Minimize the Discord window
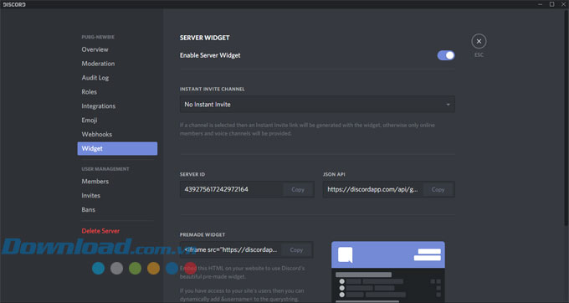The width and height of the screenshot is (569, 303). (x=540, y=4)
